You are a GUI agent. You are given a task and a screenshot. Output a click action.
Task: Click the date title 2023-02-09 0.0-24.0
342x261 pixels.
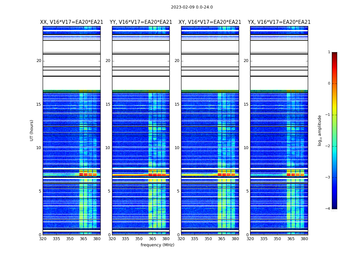192,7
